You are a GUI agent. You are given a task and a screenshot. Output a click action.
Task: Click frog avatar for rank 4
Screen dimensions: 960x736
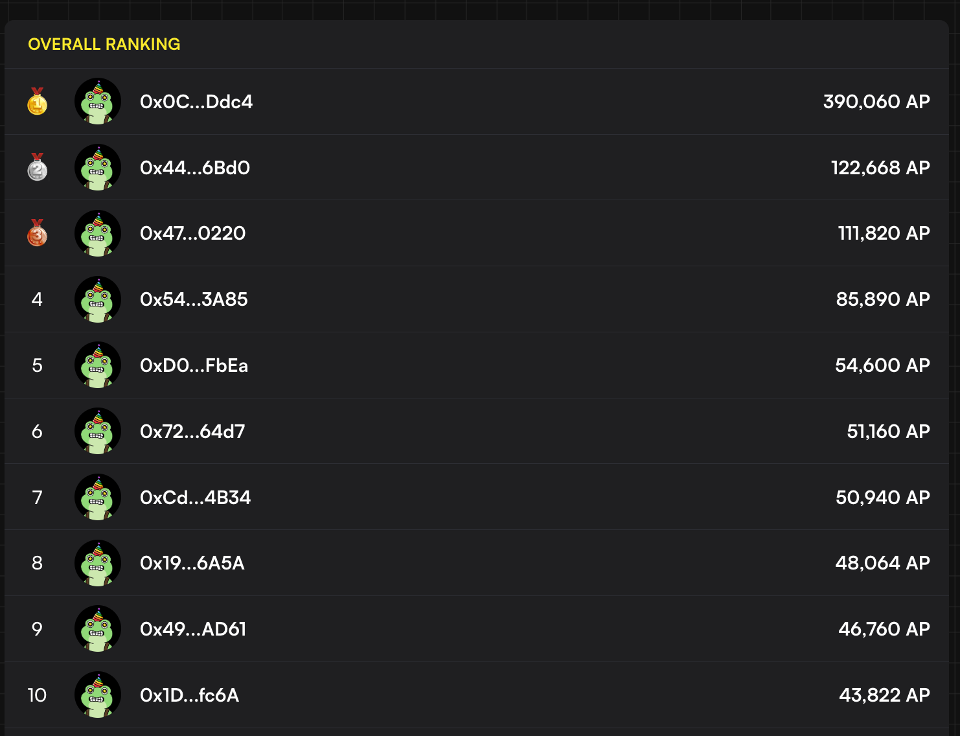[x=98, y=299]
